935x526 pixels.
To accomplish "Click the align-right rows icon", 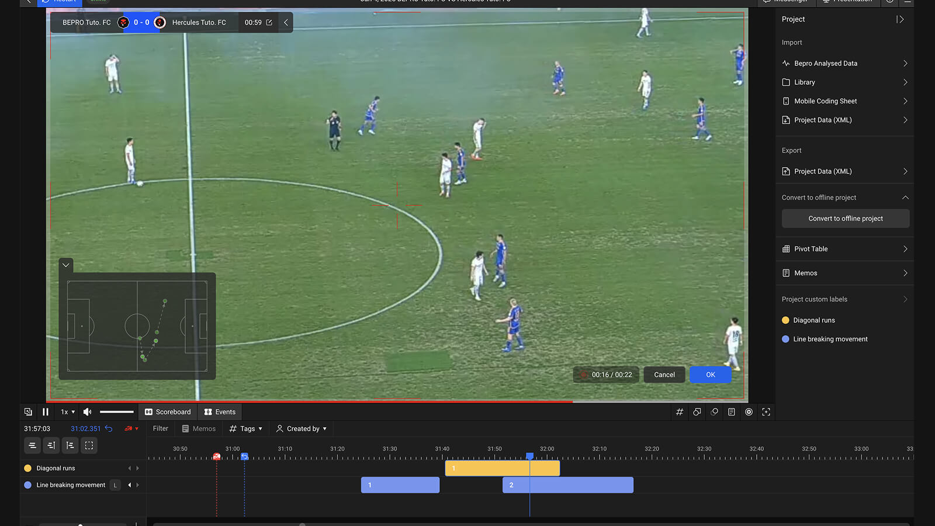I will pyautogui.click(x=51, y=445).
